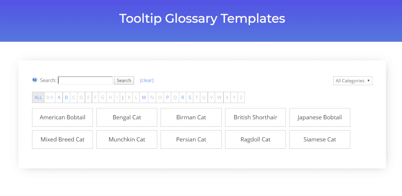Show terms starting with J
The height and width of the screenshot is (196, 402).
pos(123,98)
